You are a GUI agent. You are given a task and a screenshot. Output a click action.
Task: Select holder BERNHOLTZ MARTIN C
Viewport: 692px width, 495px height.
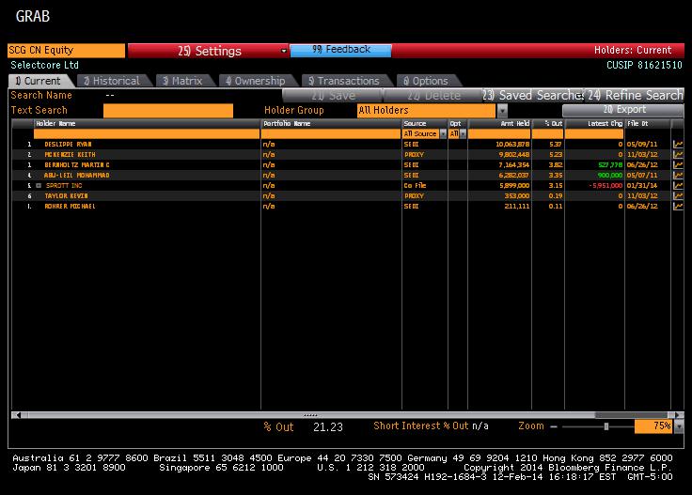[x=77, y=165]
